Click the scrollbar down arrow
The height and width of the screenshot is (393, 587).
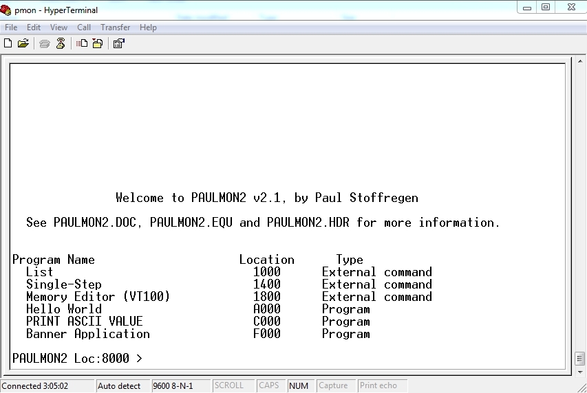point(580,372)
